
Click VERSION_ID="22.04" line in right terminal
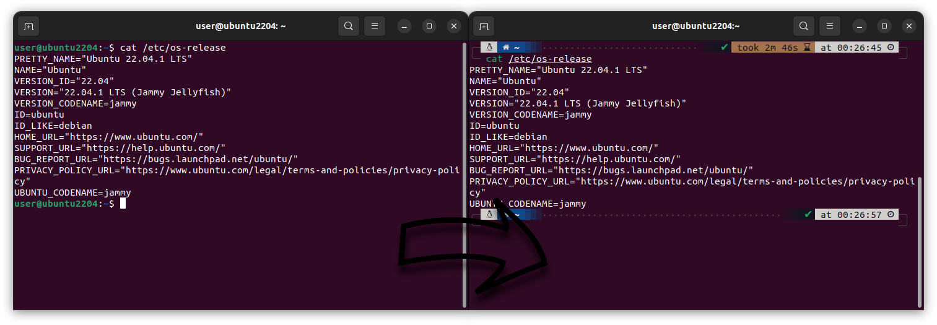click(x=520, y=92)
